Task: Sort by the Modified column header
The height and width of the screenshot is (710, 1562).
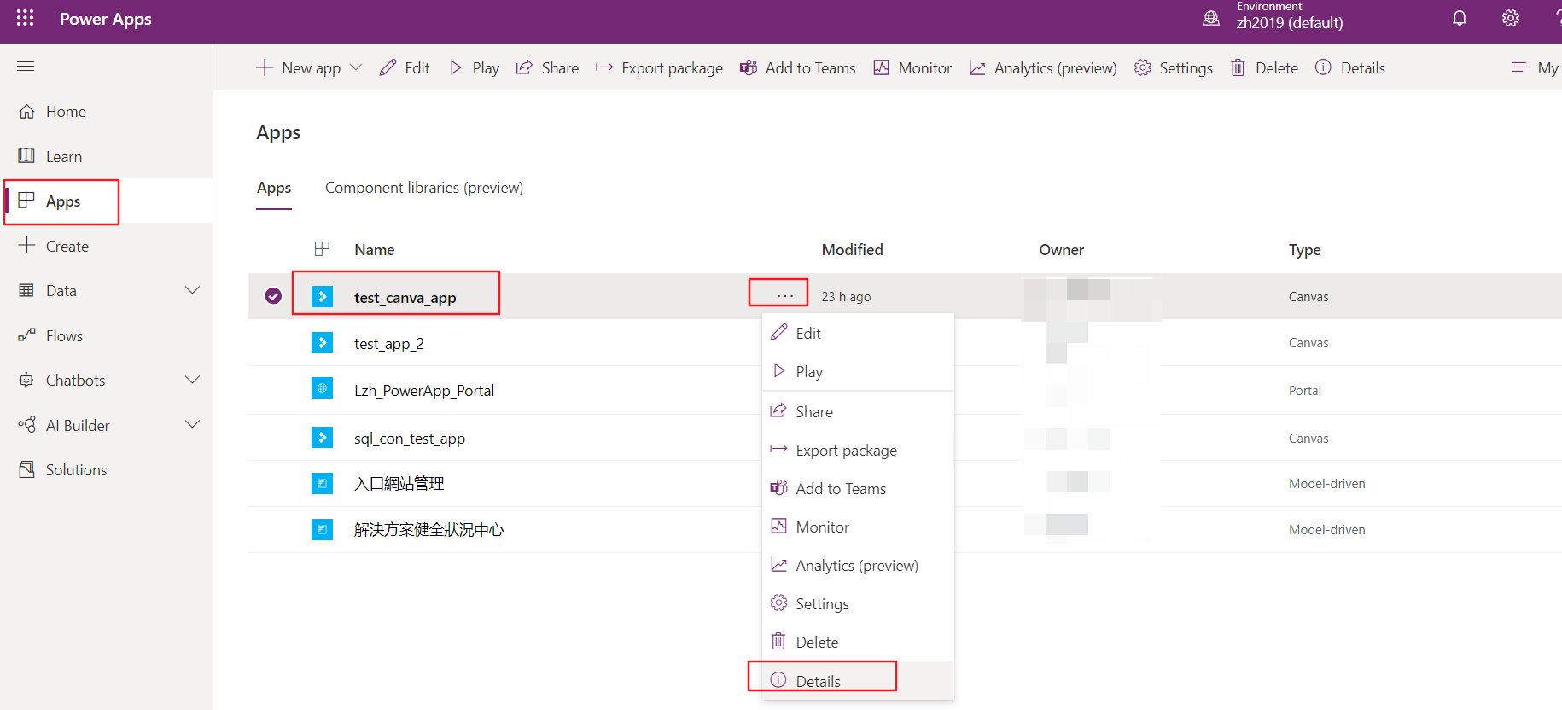Action: point(852,250)
